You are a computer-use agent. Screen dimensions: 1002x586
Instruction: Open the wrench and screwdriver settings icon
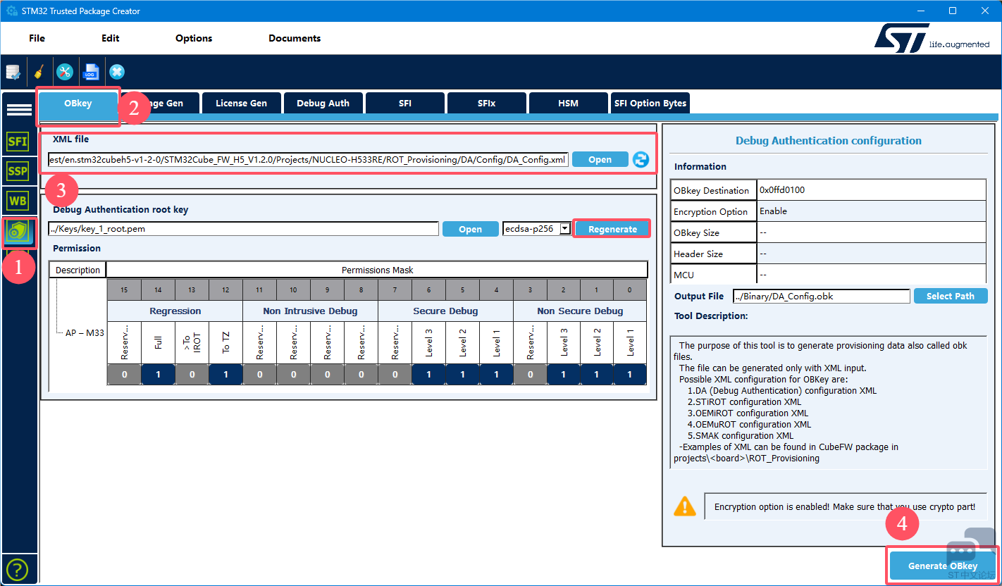coord(65,72)
